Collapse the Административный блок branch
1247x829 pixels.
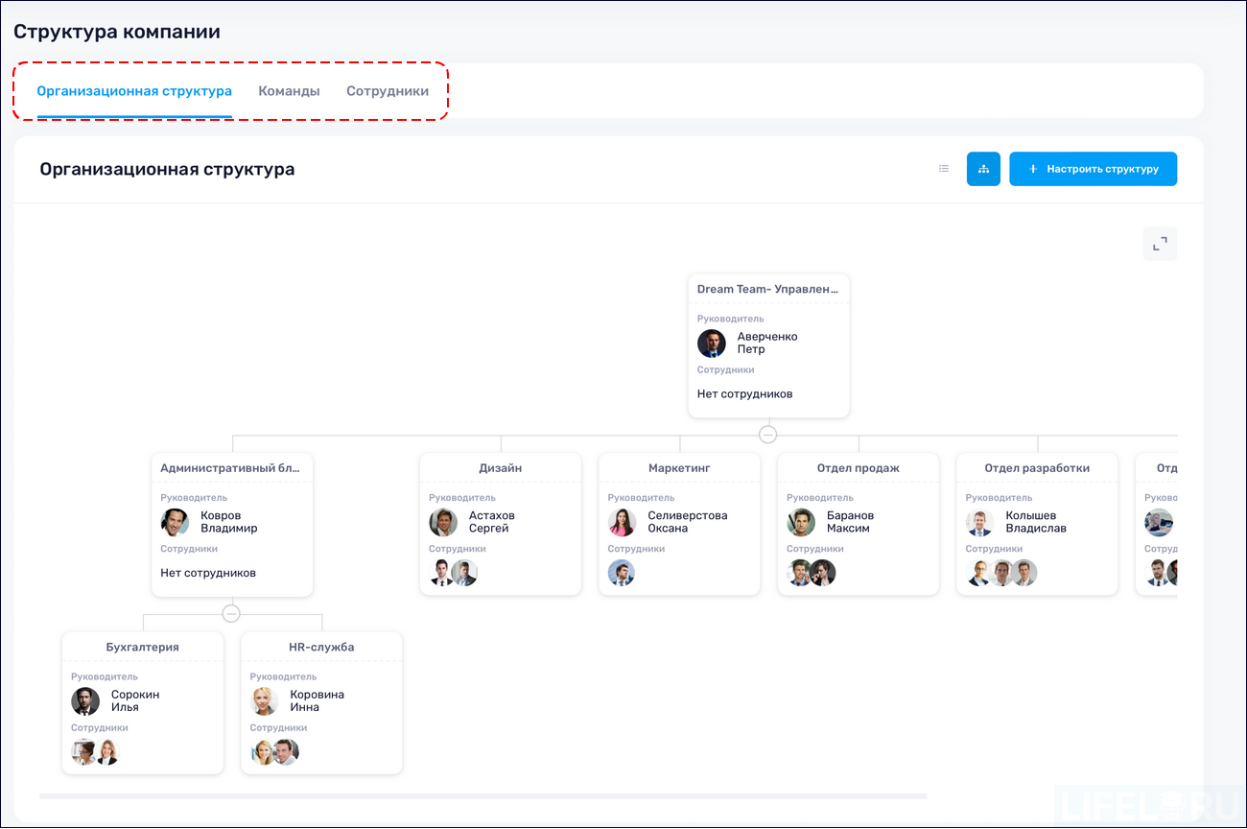coord(231,612)
